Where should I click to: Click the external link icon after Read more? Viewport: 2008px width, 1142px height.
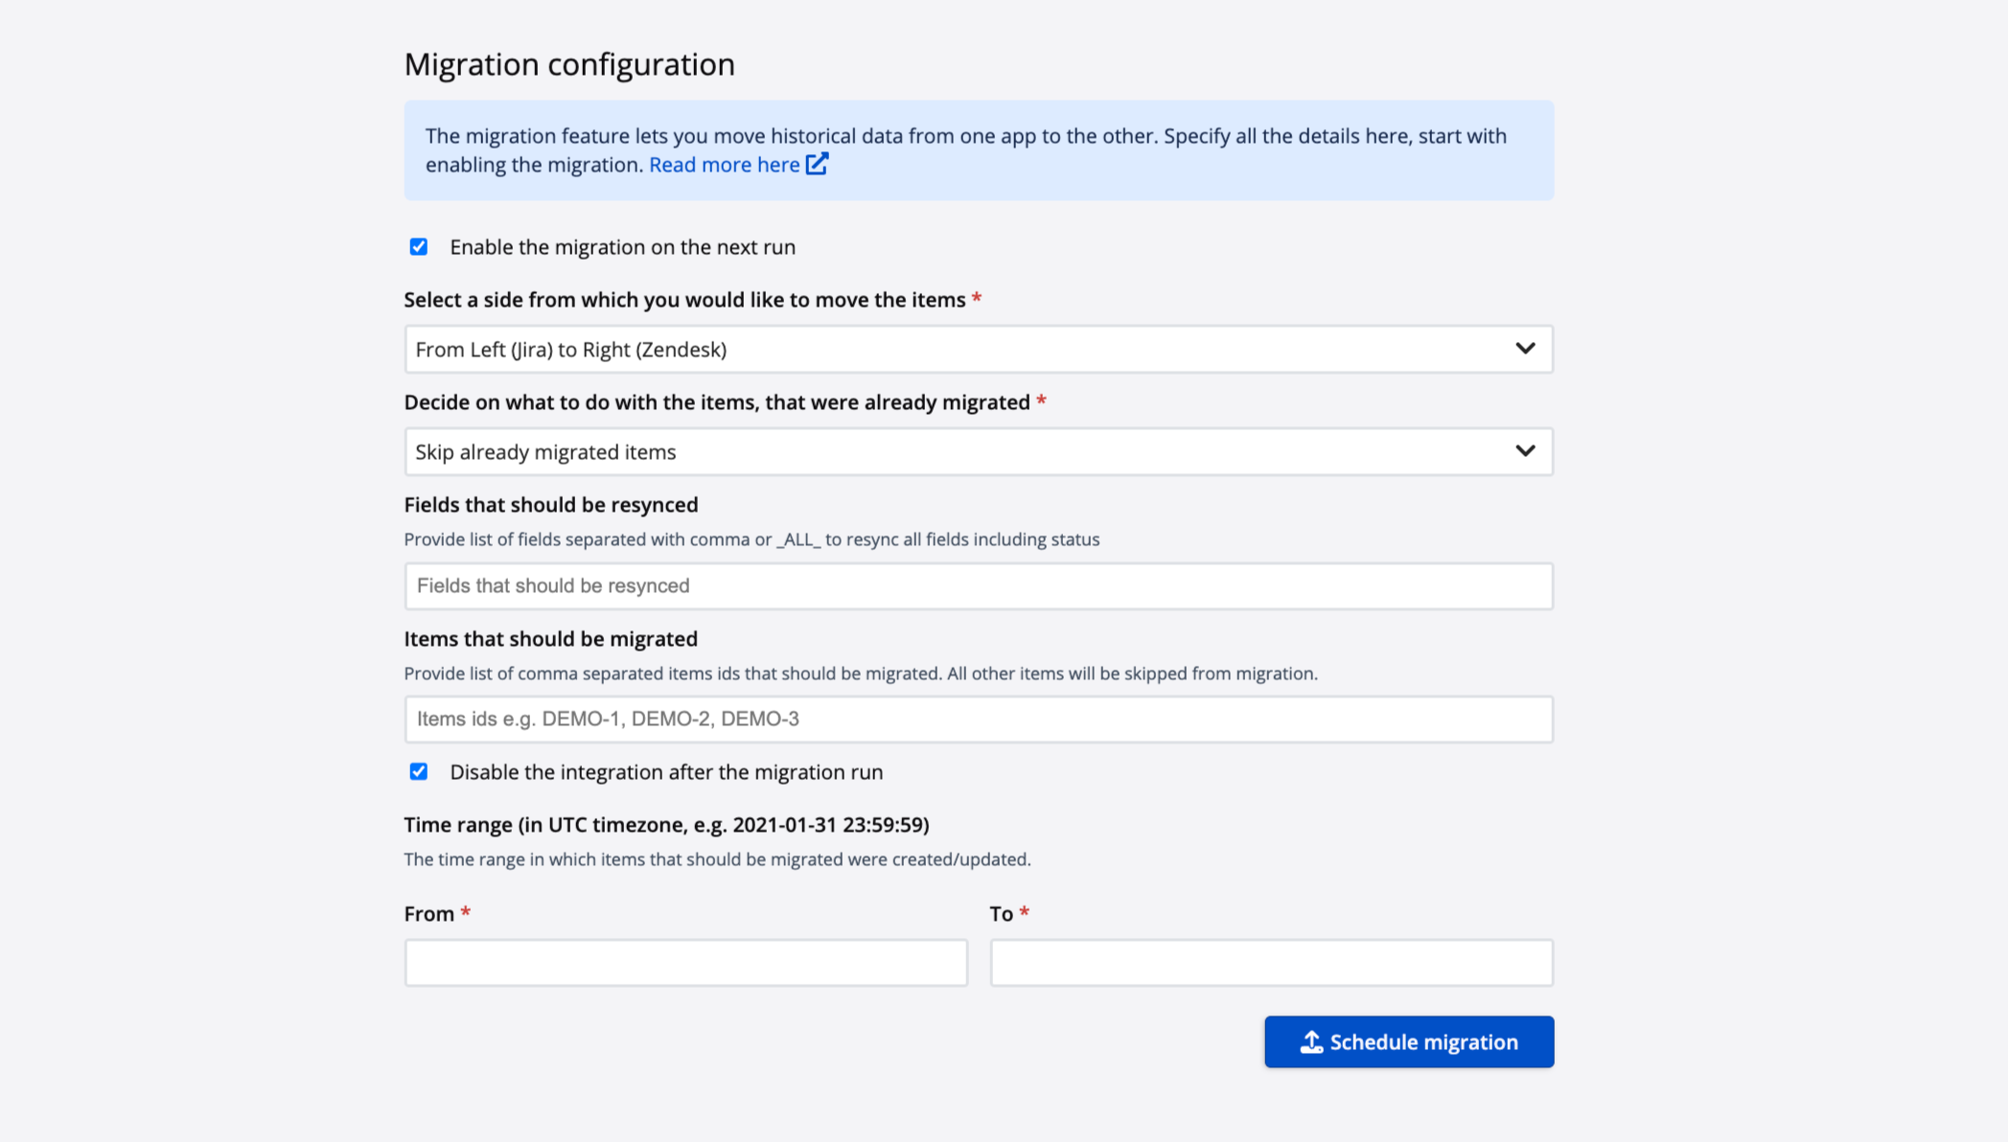pos(817,164)
